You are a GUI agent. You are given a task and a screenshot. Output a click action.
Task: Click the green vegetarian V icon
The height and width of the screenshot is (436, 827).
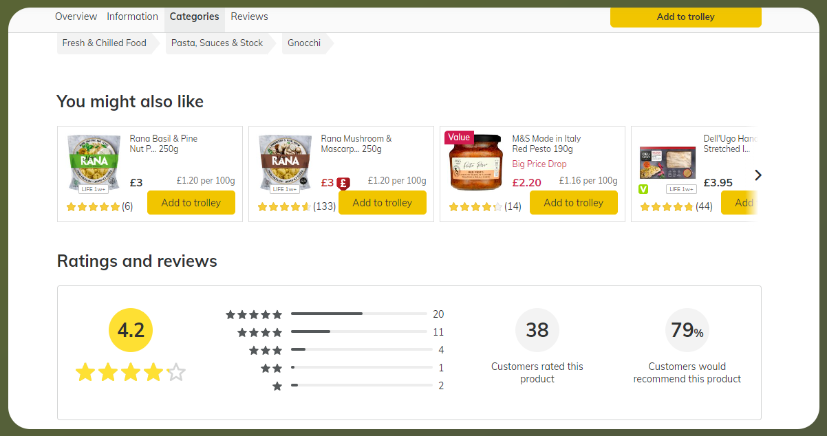(643, 189)
